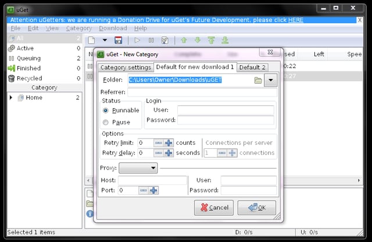Click the download properties toolbar icon
This screenshot has width=372, height=242.
pos(164,40)
